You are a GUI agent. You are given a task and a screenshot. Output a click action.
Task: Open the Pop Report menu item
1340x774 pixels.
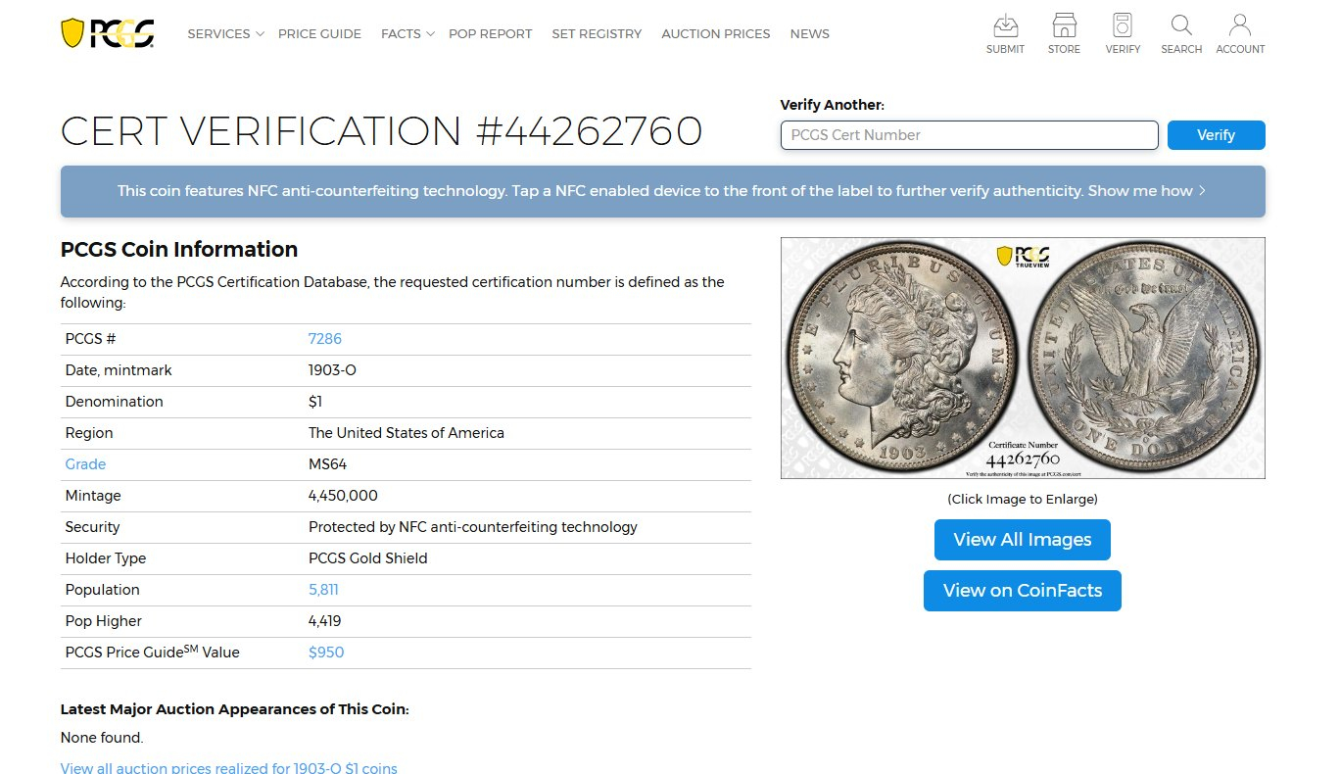point(490,33)
